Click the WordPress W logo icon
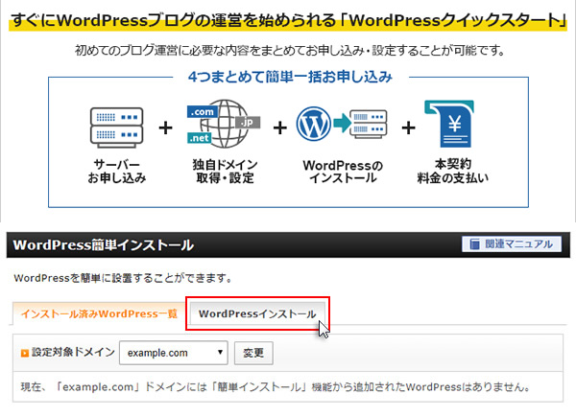 [313, 124]
